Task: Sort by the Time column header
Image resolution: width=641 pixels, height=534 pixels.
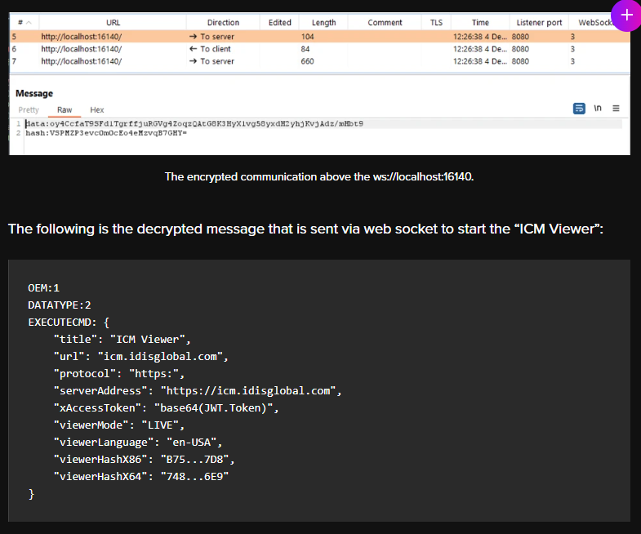Action: click(x=480, y=23)
